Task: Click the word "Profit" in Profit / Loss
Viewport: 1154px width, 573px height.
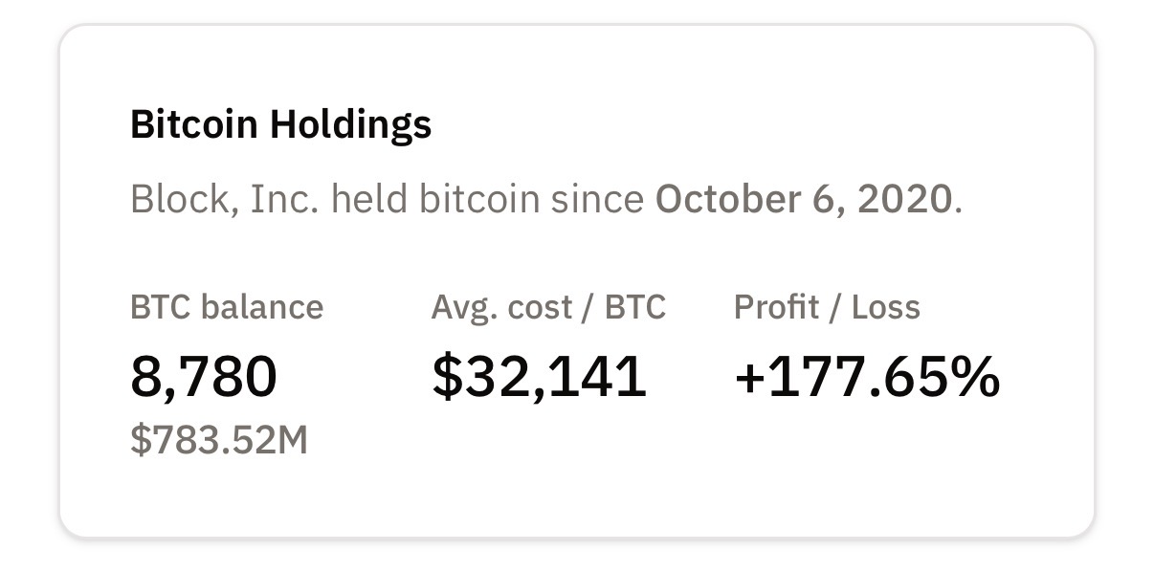Action: click(775, 307)
